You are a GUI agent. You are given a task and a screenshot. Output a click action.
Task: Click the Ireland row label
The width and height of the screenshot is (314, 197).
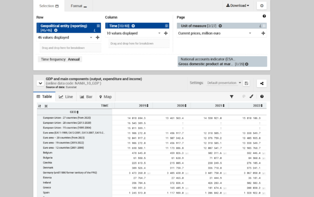[47, 183]
